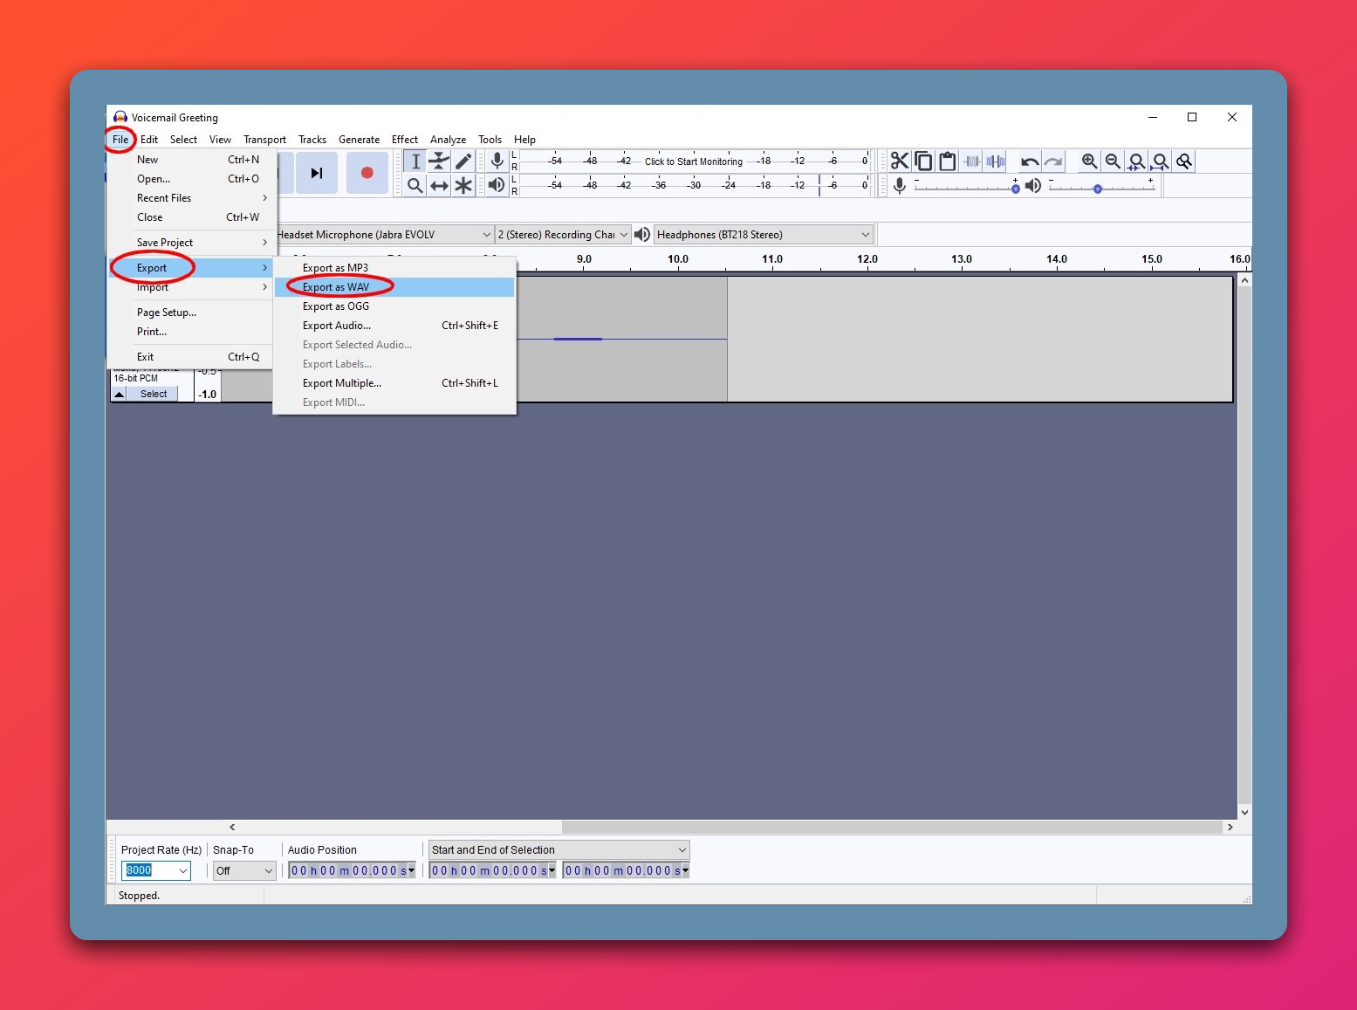This screenshot has width=1357, height=1010.
Task: Collapse the track with the triangle button
Action: pyautogui.click(x=120, y=395)
